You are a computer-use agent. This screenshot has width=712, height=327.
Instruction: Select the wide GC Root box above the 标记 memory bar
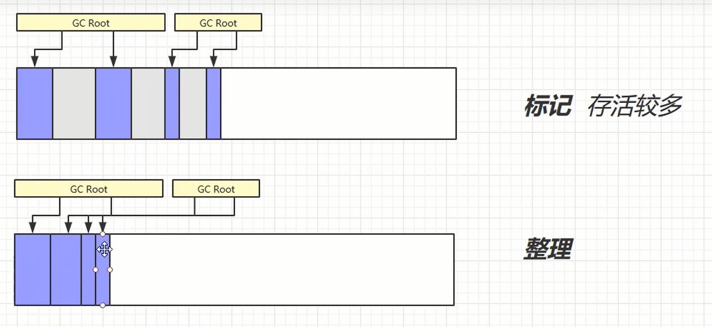[x=91, y=23]
